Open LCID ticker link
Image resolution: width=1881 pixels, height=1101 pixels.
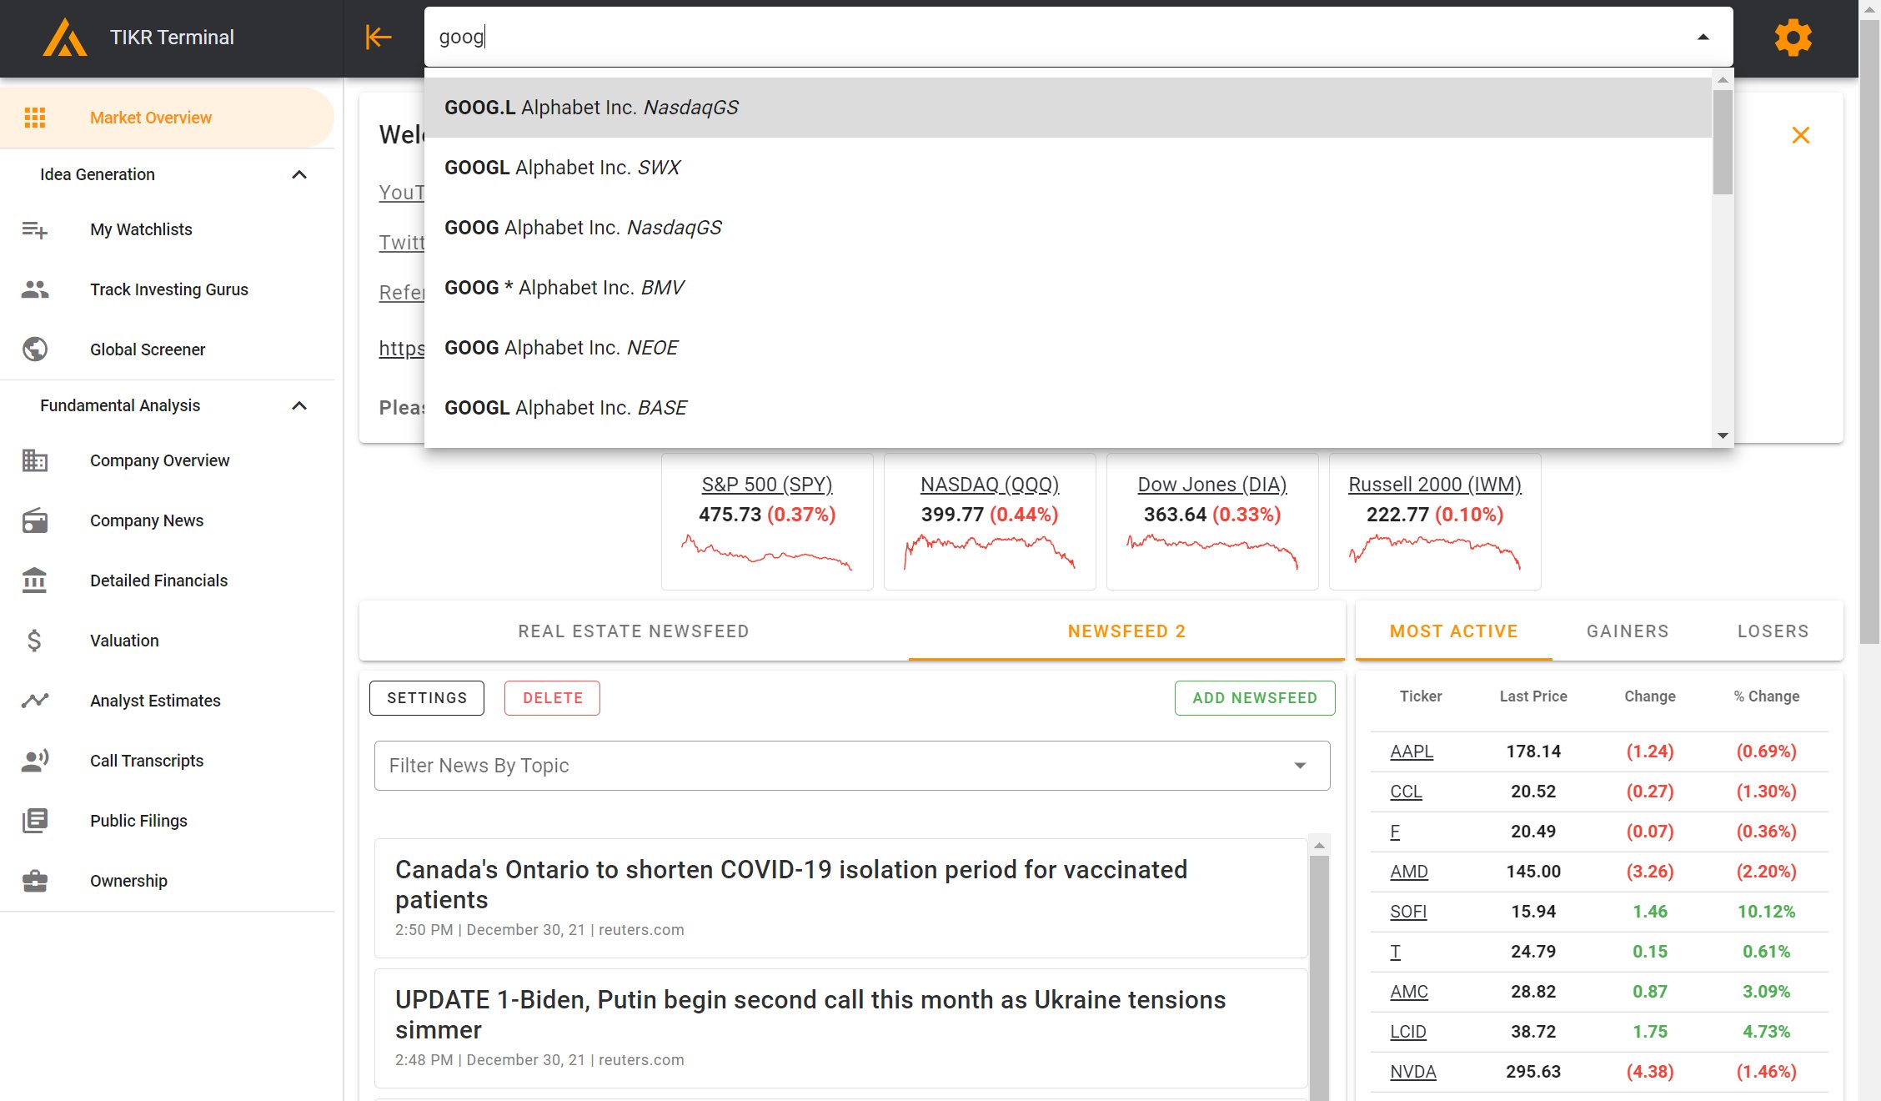pos(1408,1032)
